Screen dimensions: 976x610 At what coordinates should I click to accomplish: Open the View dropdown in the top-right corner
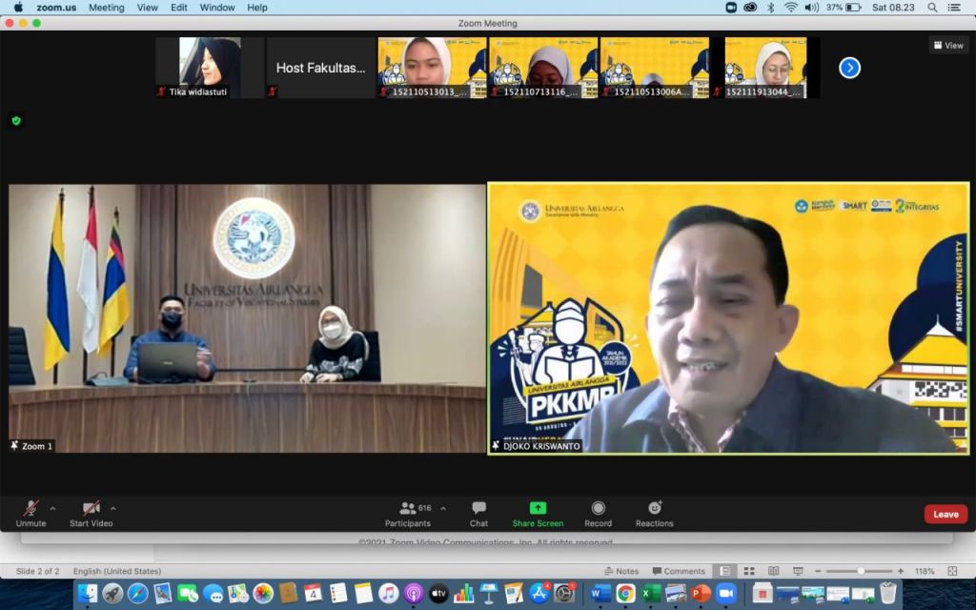[x=947, y=45]
